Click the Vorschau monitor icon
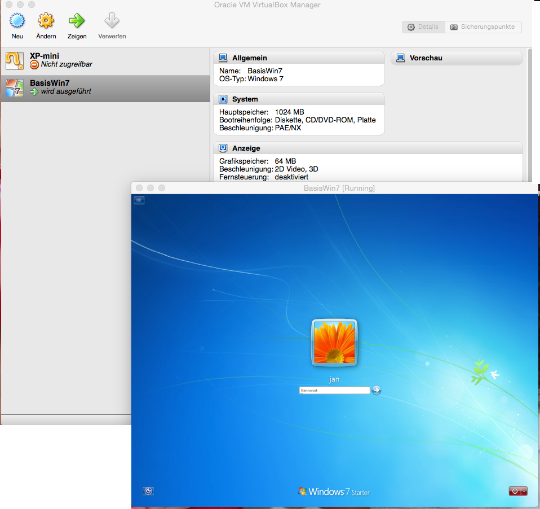 [400, 58]
